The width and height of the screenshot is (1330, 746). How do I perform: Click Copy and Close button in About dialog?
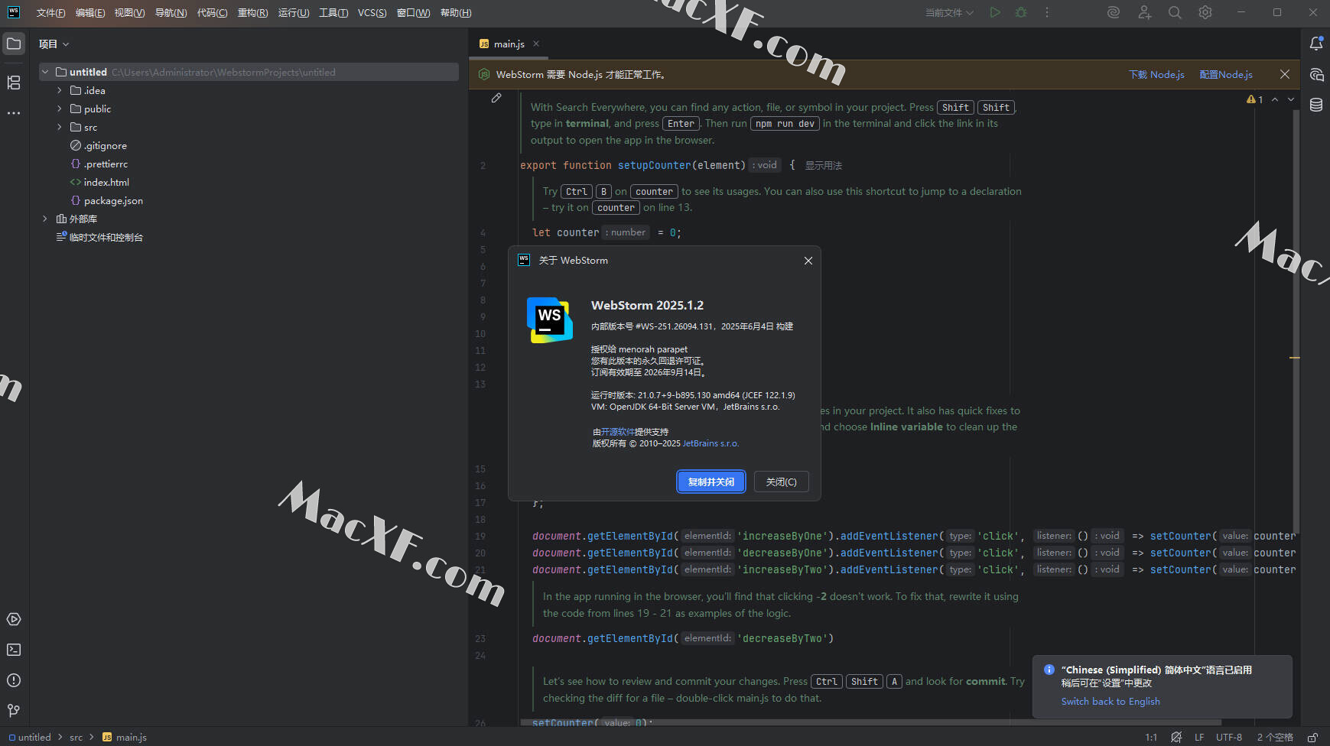[x=711, y=482]
